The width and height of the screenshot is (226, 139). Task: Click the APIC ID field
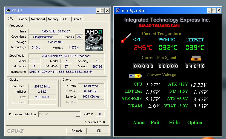pyautogui.click(x=100, y=114)
